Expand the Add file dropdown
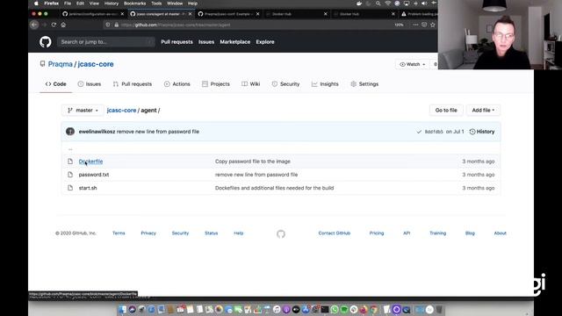 (483, 111)
